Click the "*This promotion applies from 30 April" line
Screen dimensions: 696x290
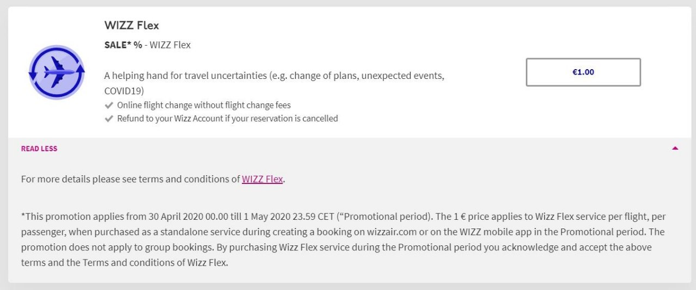pyautogui.click(x=343, y=217)
